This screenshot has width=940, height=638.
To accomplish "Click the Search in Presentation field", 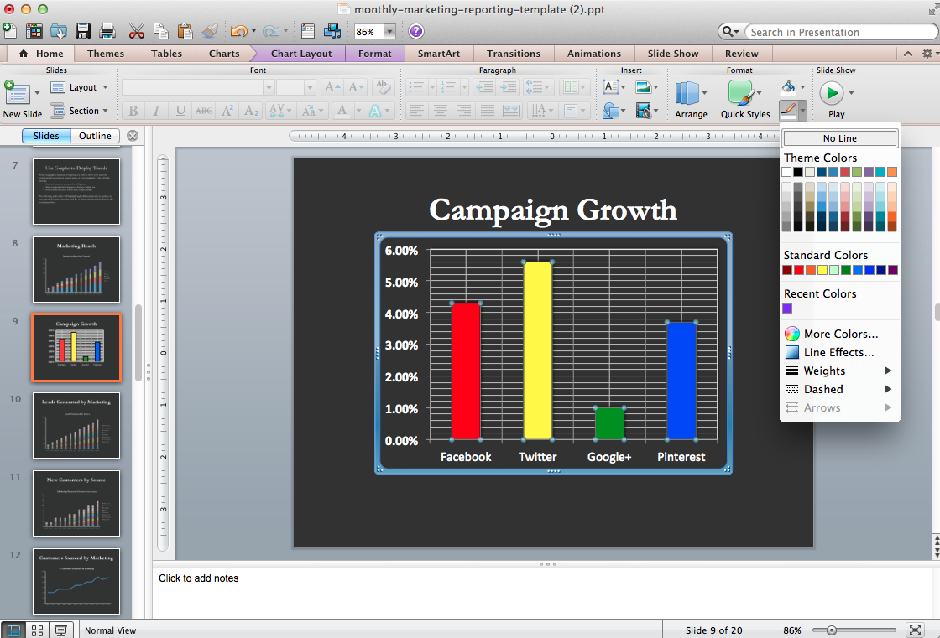I will coord(840,32).
